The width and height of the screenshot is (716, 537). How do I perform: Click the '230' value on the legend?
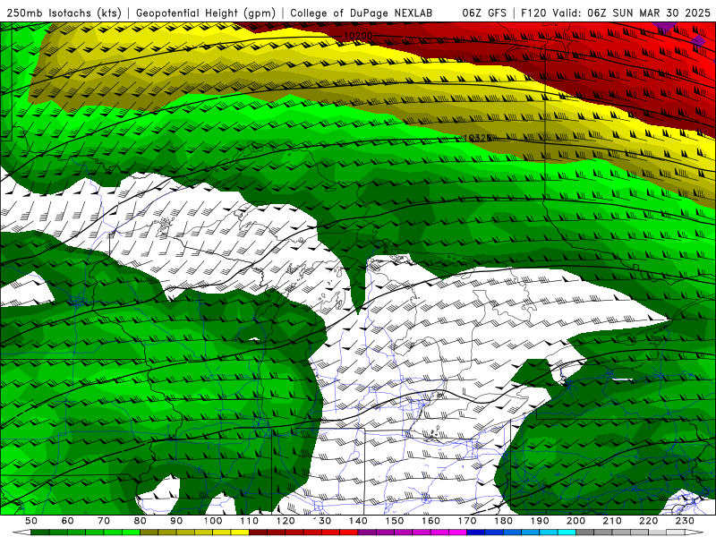(685, 521)
